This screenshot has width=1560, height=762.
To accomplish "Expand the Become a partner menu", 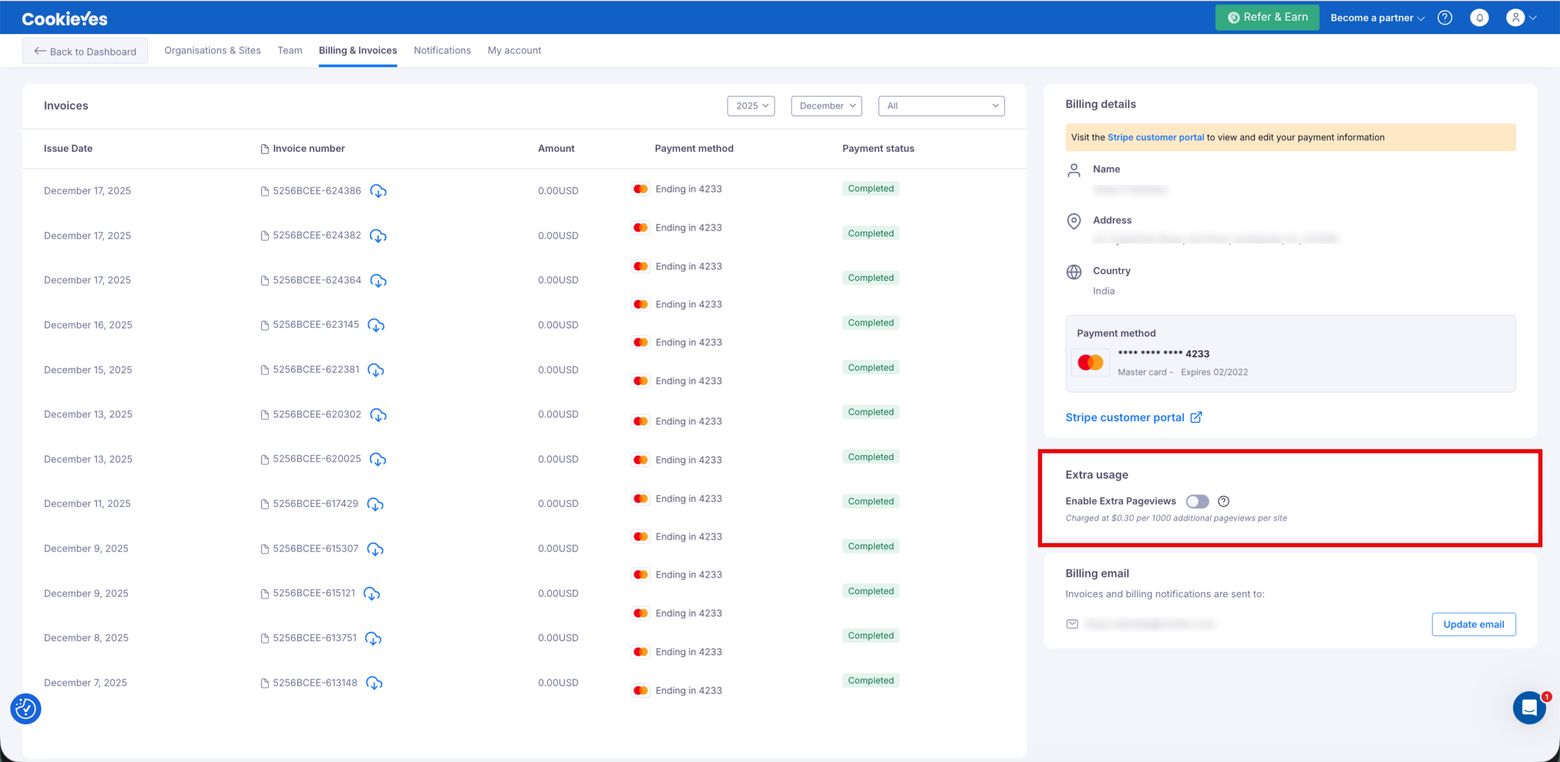I will click(1377, 18).
